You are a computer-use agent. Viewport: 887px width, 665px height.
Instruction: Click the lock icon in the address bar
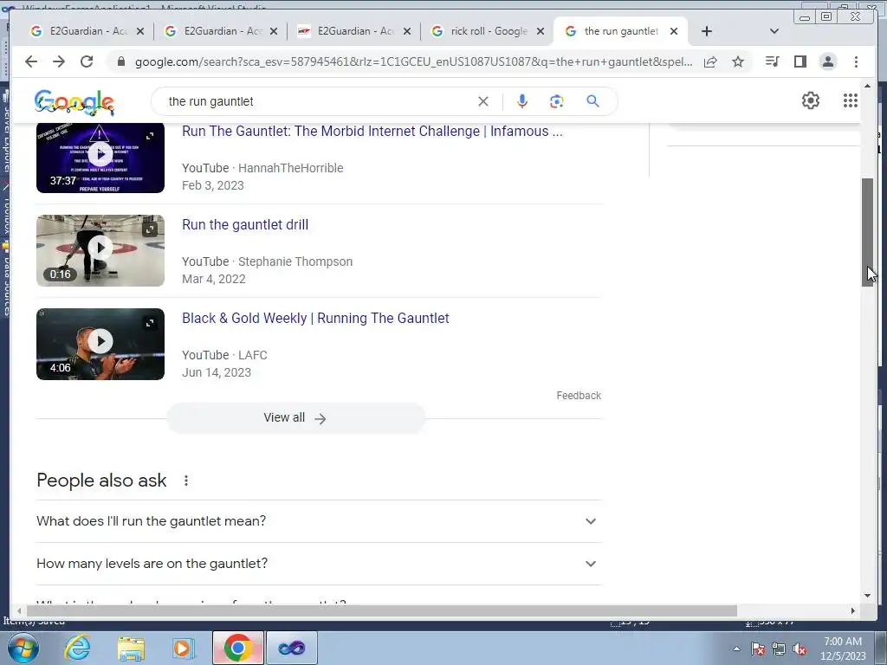coord(120,61)
